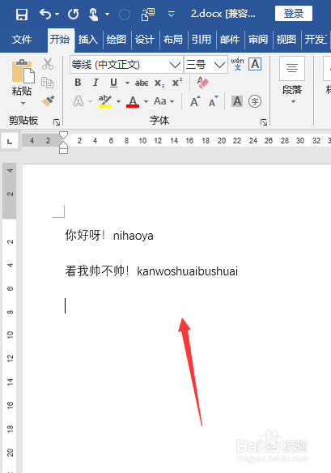Click the left indent rectangle marker on ruler
This screenshot has height=473, width=331.
click(x=63, y=151)
